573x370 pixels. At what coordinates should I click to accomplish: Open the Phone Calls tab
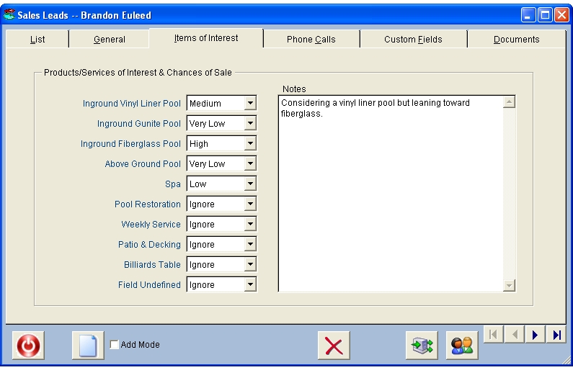pos(311,40)
